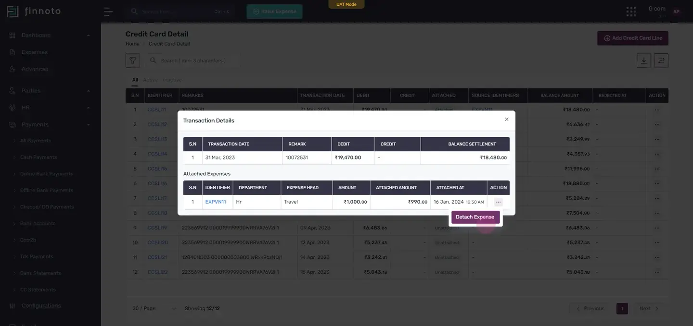Collapse the Payments sidebar section

[50, 124]
